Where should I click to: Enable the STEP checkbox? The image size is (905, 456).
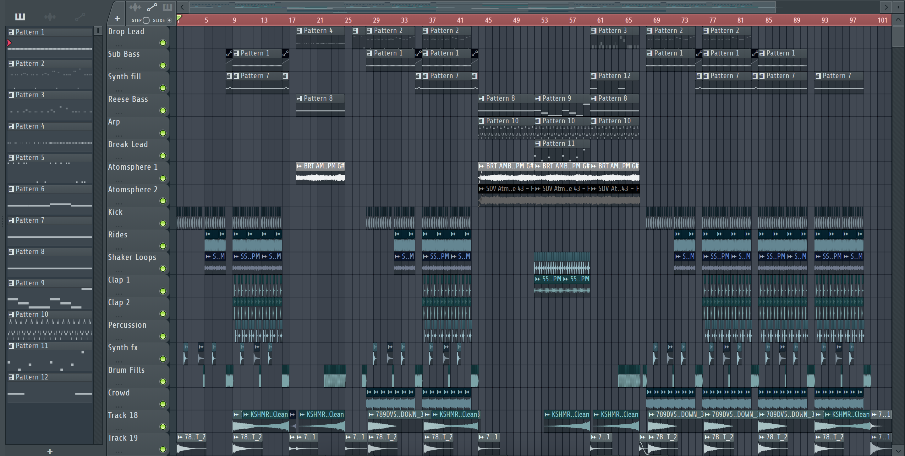coord(146,20)
